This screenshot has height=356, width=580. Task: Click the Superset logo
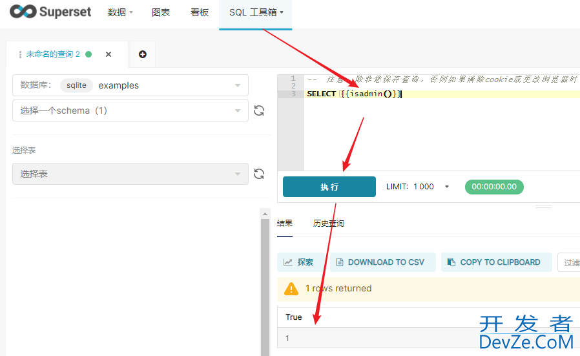click(50, 12)
